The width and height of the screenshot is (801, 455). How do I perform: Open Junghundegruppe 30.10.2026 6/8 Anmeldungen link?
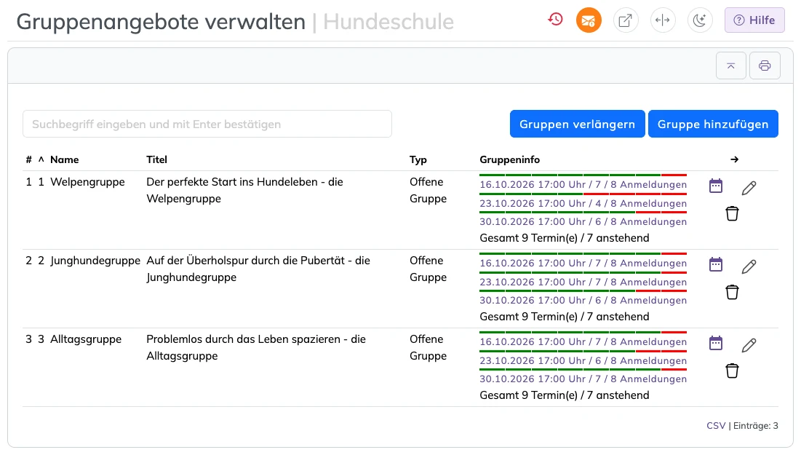pos(583,301)
